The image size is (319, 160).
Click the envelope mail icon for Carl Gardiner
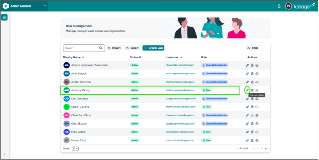[257, 99]
